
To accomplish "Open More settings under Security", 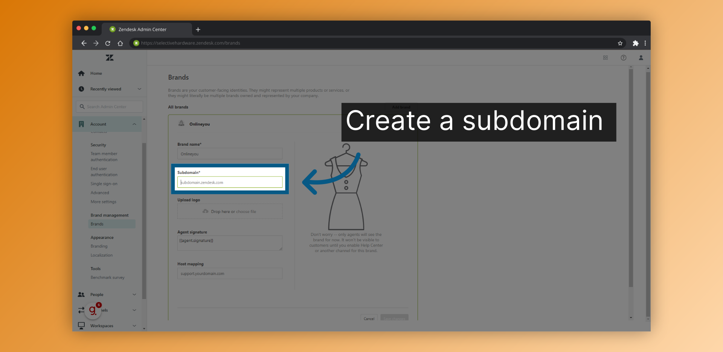I will point(104,202).
